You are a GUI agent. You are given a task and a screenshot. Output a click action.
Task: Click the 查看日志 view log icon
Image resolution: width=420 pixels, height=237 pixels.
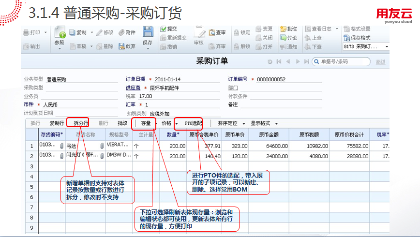coord(308,29)
